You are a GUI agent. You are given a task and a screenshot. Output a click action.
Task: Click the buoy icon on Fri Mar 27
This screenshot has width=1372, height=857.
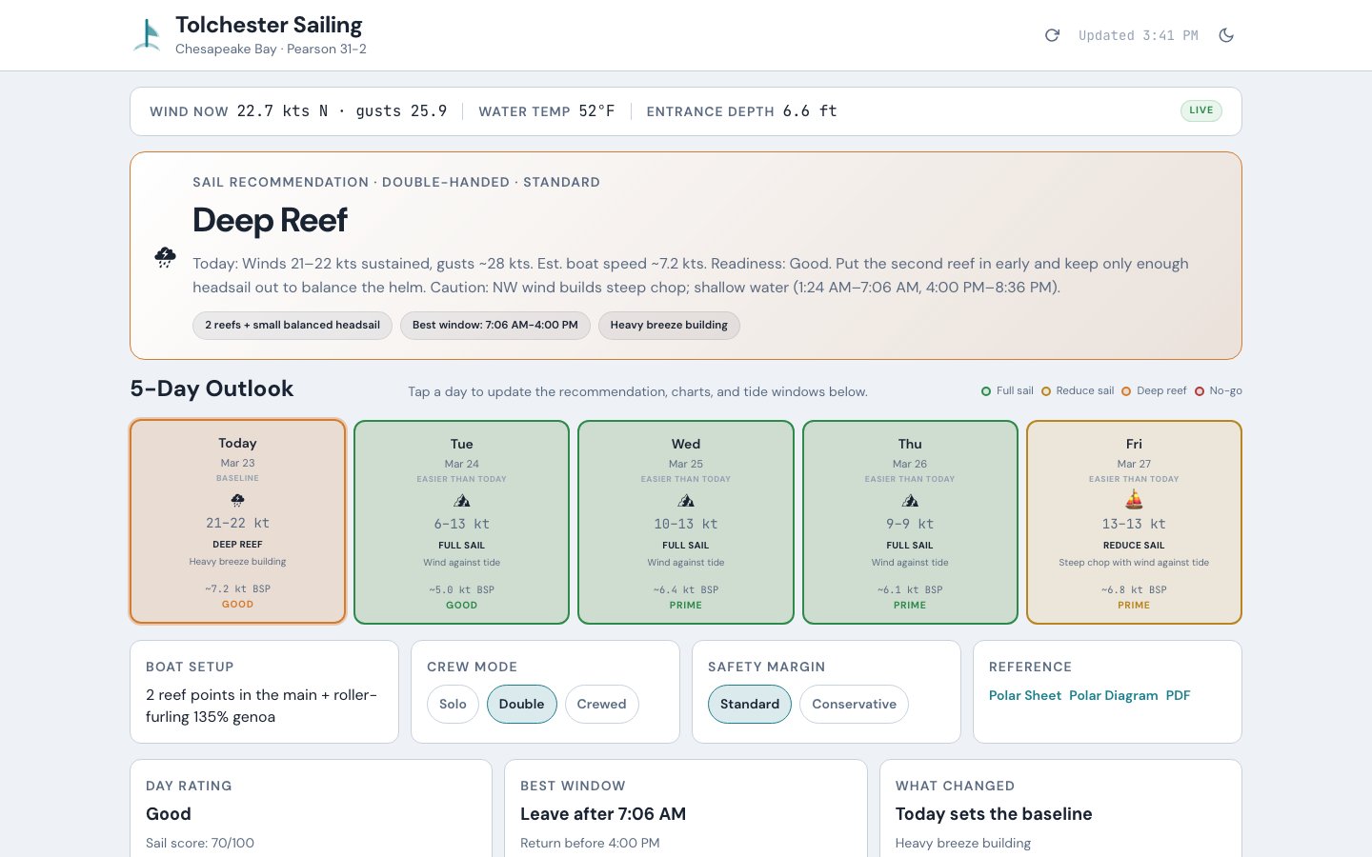coord(1134,498)
